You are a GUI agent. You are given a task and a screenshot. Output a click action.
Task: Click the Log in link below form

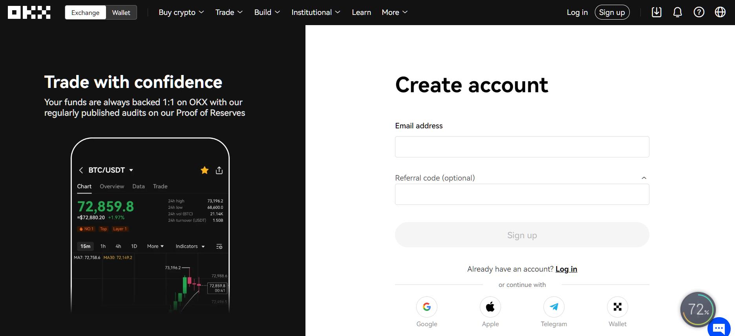(566, 269)
